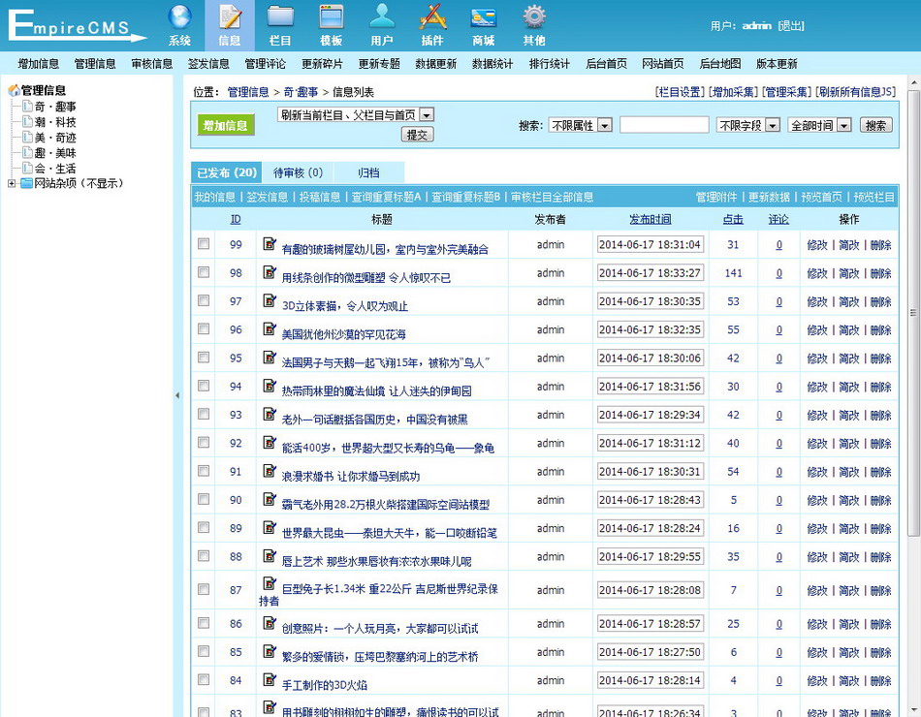Open the 其他 gear icon

[534, 18]
